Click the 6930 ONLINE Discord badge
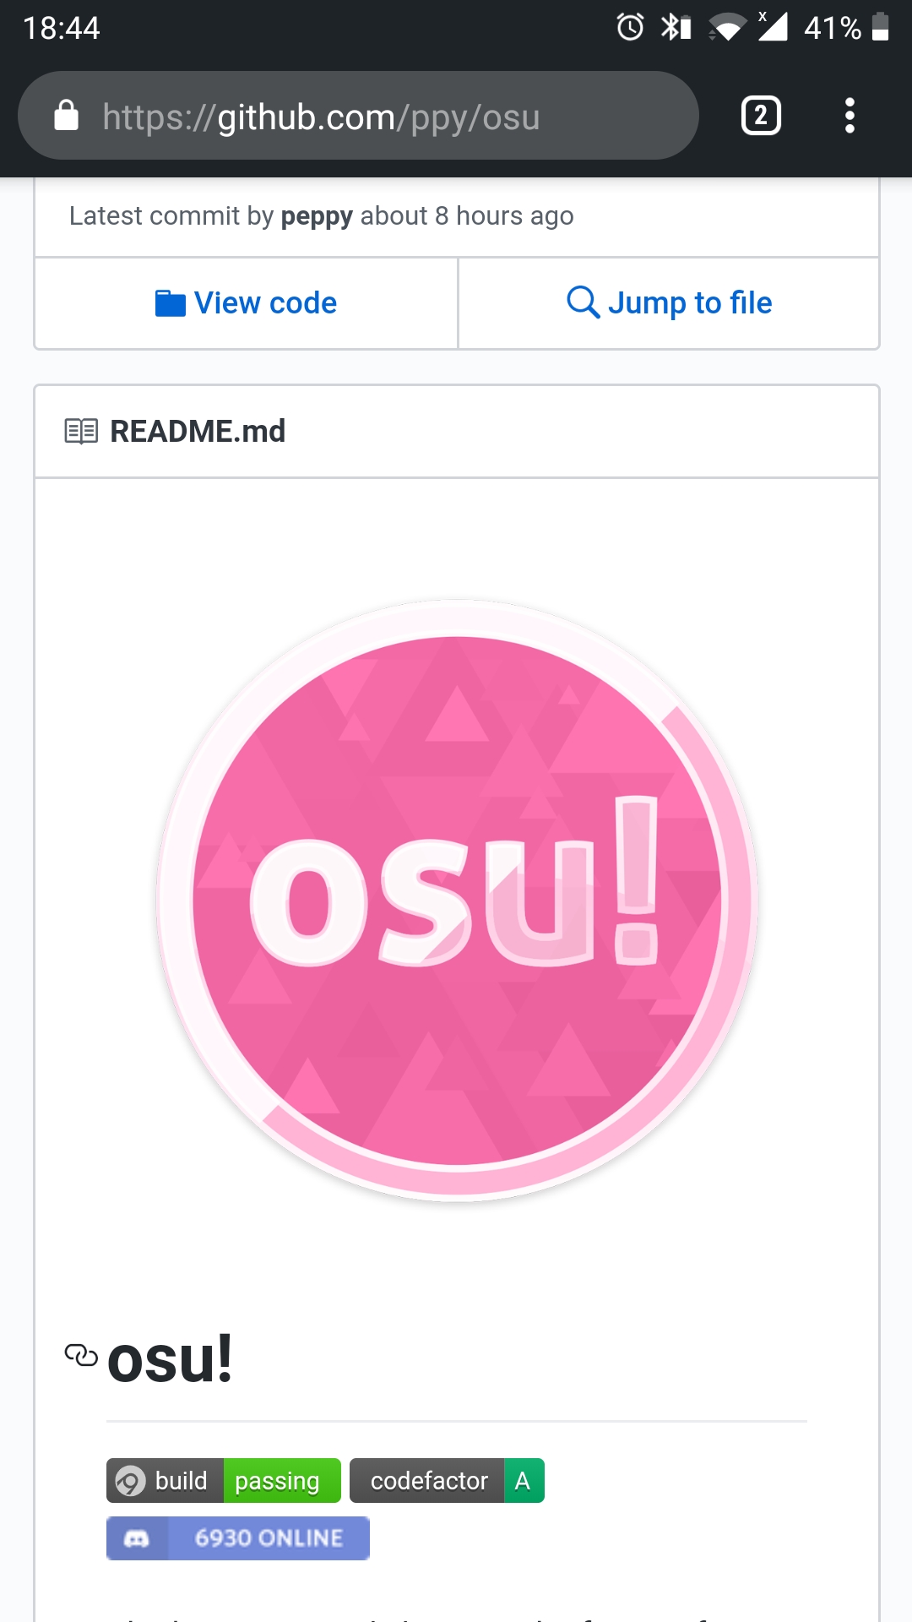Viewport: 912px width, 1622px height. click(238, 1538)
